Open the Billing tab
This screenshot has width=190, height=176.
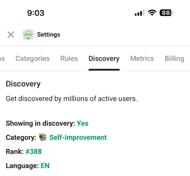[174, 58]
